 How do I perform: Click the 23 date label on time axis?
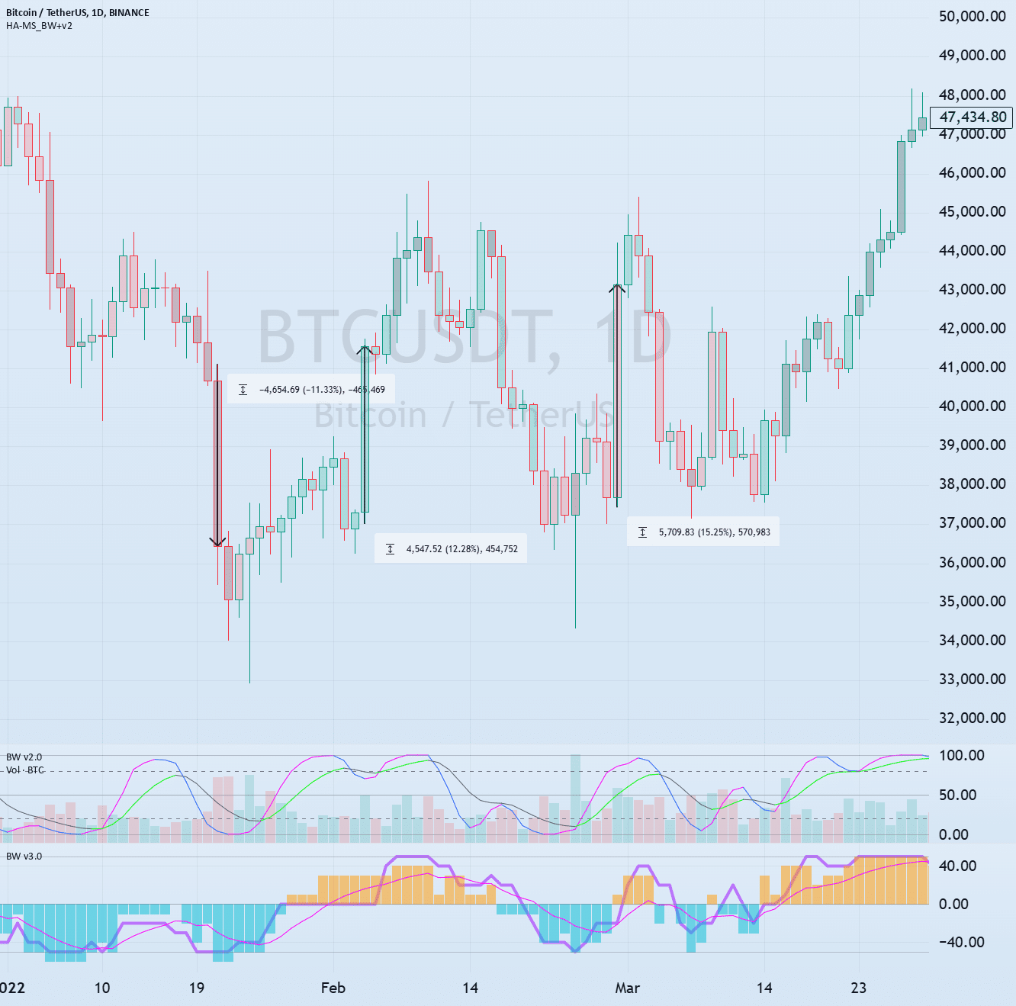coord(859,988)
